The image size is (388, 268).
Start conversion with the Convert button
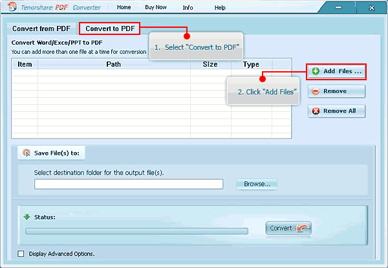click(x=288, y=228)
